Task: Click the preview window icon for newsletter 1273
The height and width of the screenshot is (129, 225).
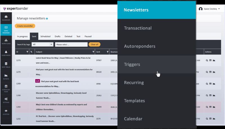Action: click(210, 60)
